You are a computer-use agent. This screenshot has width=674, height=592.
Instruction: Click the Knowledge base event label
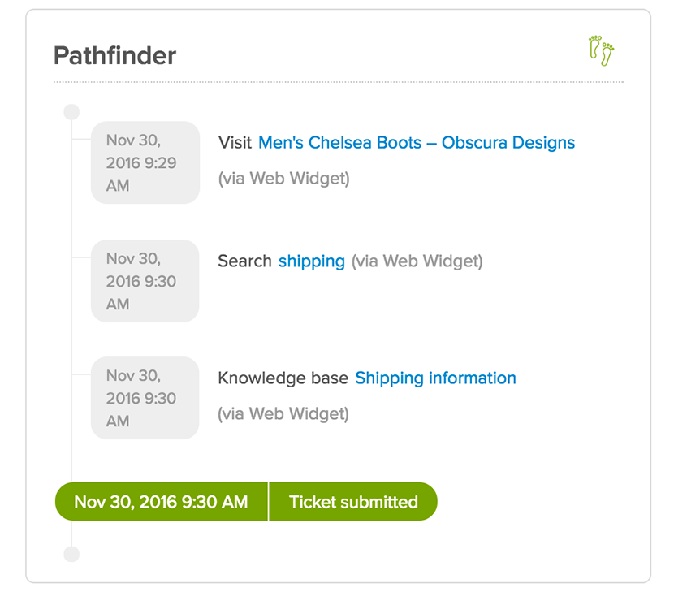click(283, 378)
